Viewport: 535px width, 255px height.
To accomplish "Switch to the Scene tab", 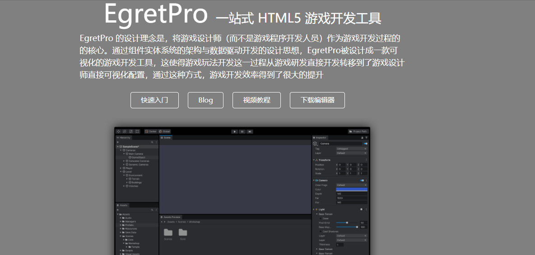I will [166, 138].
